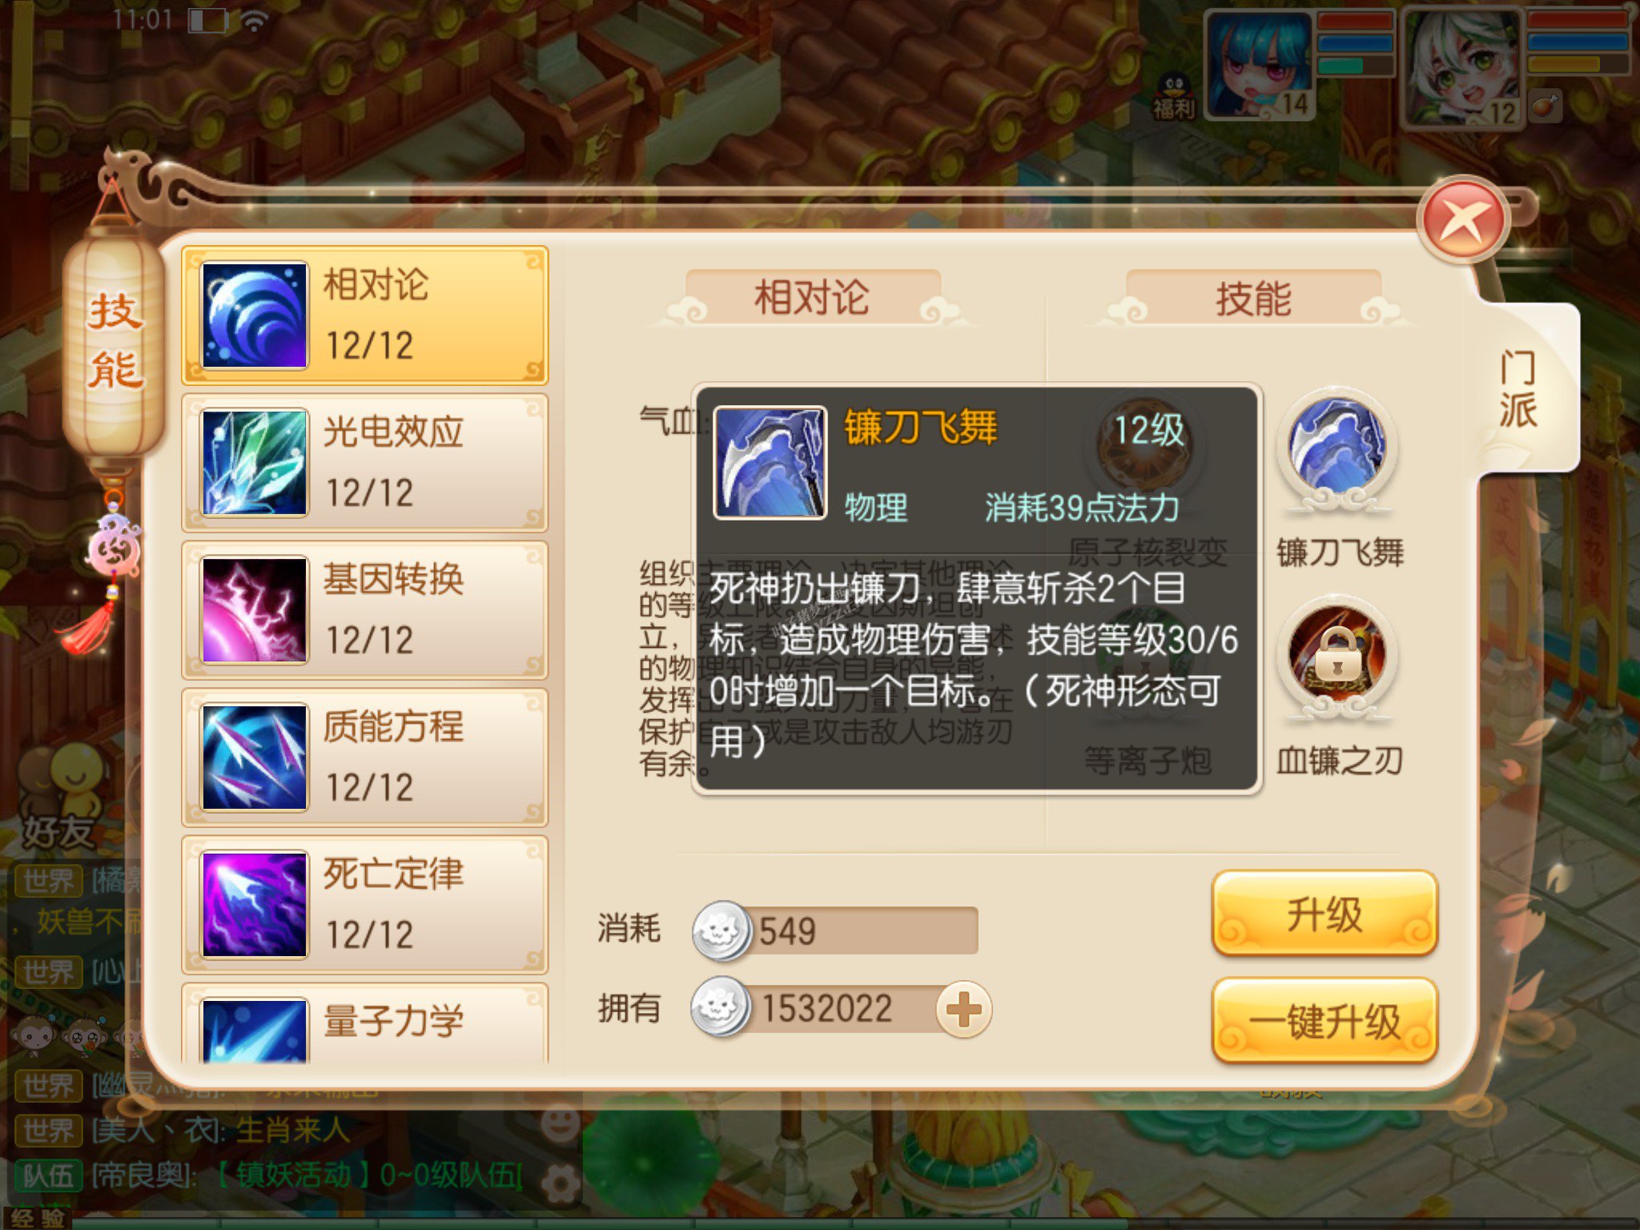Open the 质能方程 skill entry
1640x1230 pixels.
365,758
